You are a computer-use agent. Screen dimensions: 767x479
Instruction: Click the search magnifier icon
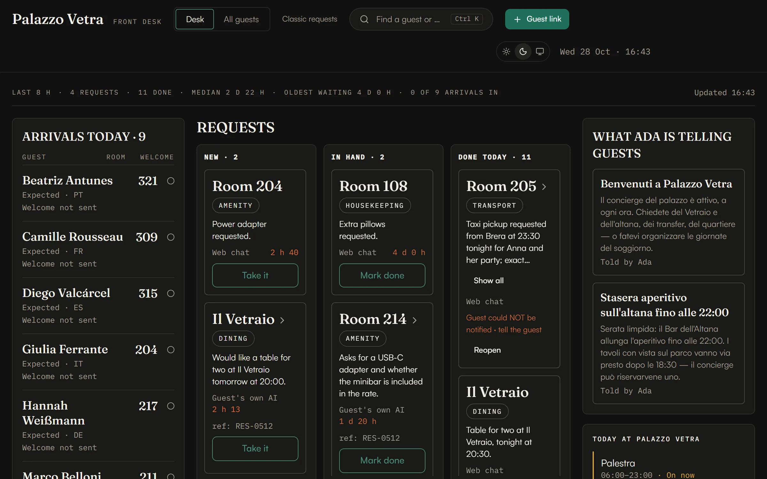click(x=364, y=19)
